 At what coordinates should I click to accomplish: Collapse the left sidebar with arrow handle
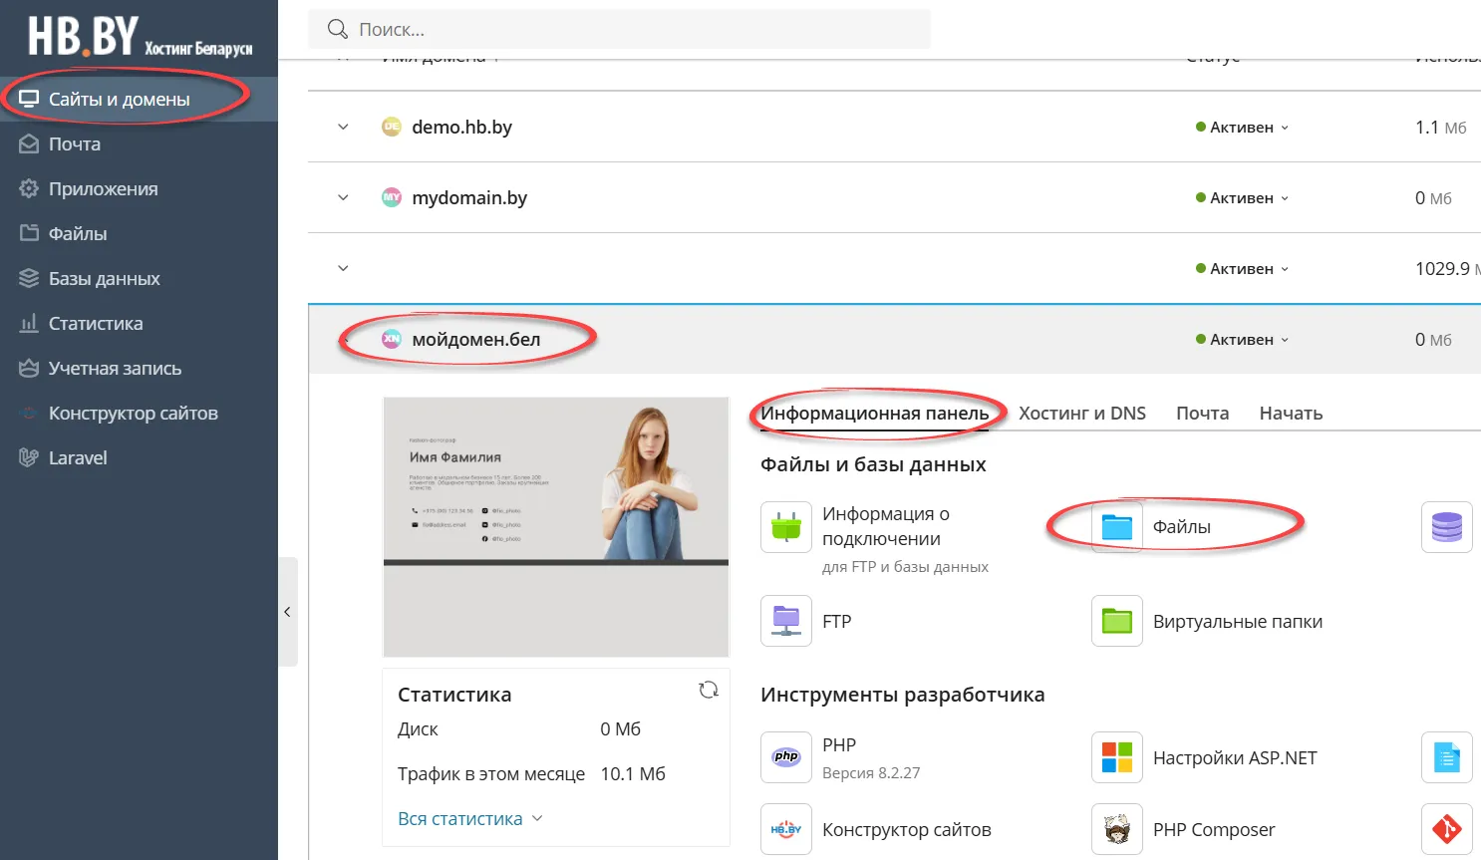[x=287, y=612]
